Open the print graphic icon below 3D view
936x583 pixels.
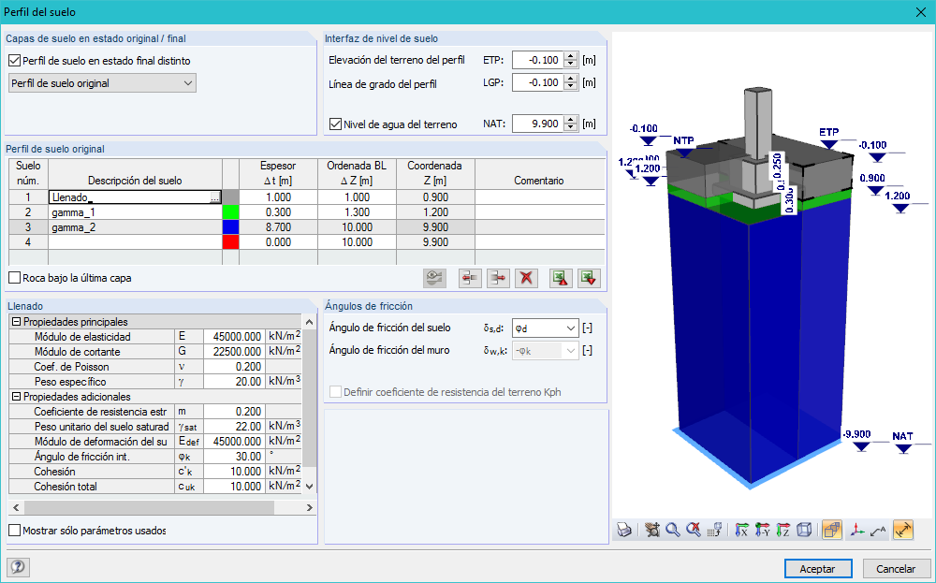click(x=623, y=530)
